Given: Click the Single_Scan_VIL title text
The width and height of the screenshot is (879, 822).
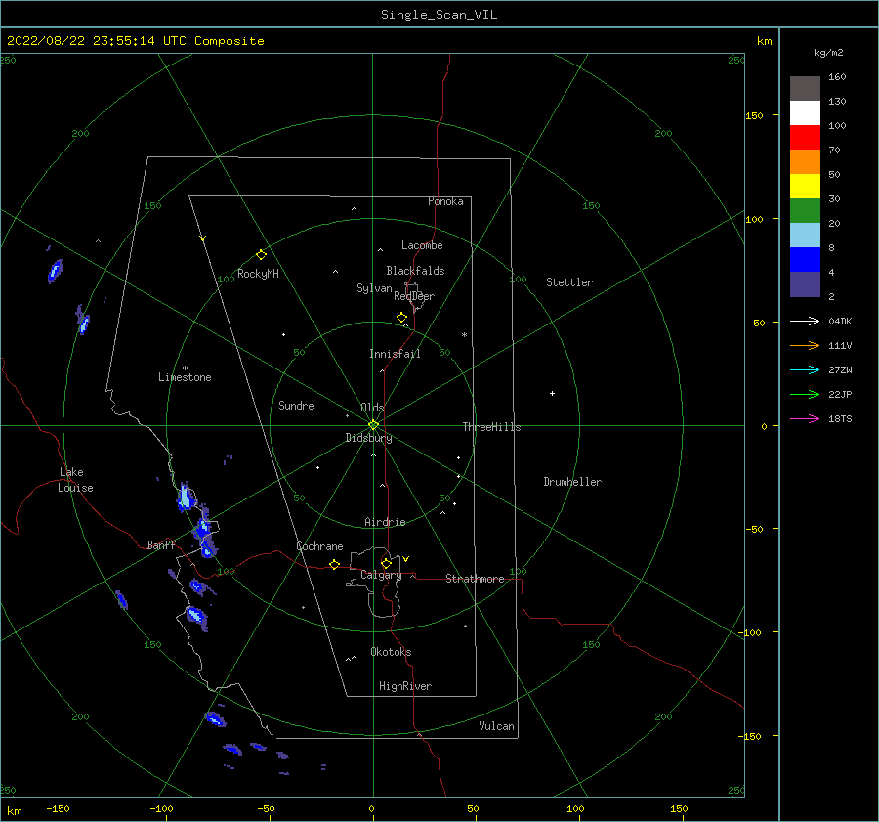Looking at the screenshot, I should (x=439, y=15).
